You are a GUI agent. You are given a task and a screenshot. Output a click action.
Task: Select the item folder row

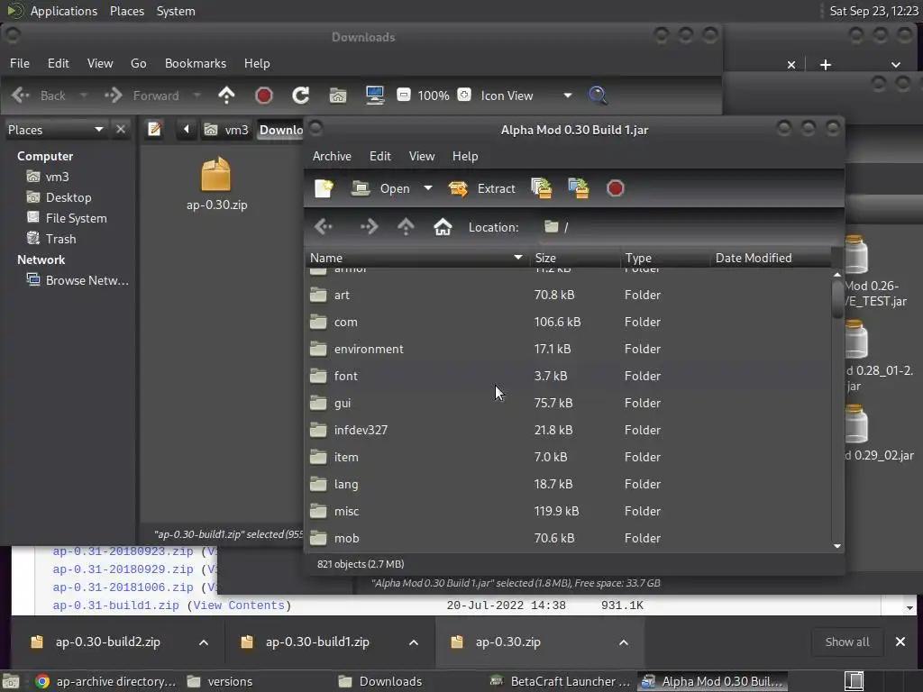click(x=568, y=457)
